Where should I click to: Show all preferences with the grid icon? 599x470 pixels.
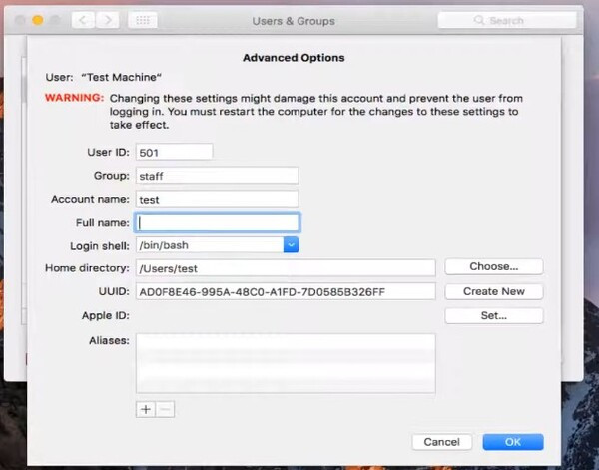pyautogui.click(x=143, y=20)
